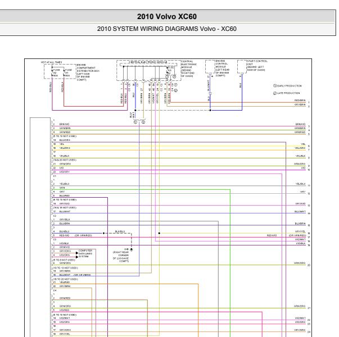Click the "2010 Volvo XC60" title
The image size is (339, 337).
coord(167,17)
